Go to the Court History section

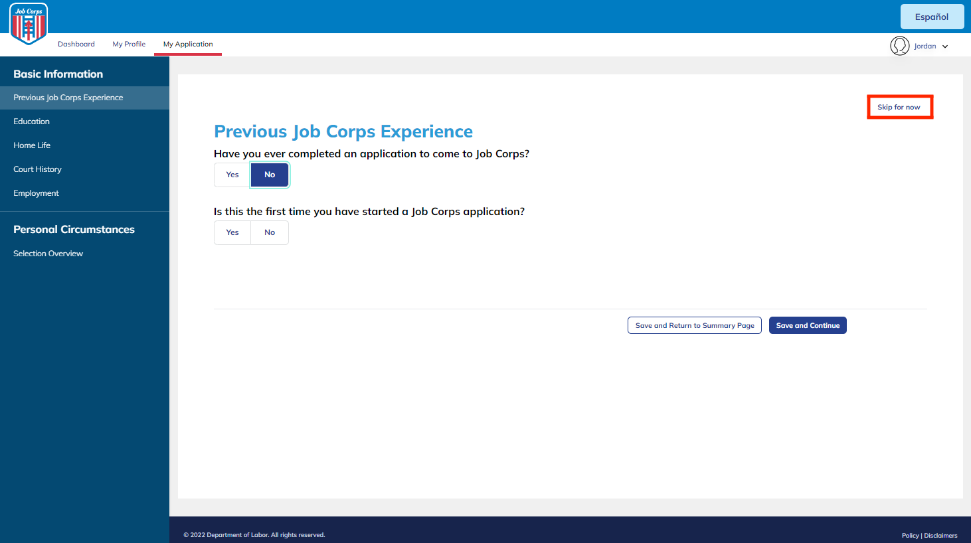pyautogui.click(x=37, y=169)
